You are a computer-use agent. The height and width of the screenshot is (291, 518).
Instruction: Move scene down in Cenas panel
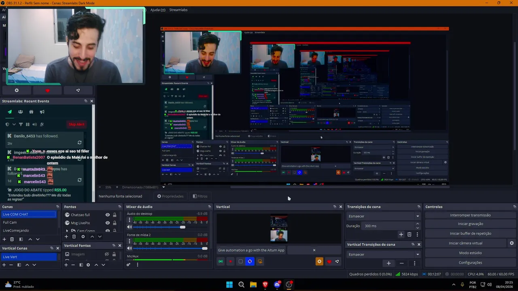click(38, 239)
